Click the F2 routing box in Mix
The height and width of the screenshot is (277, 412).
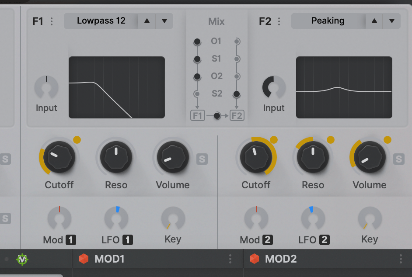(x=237, y=115)
